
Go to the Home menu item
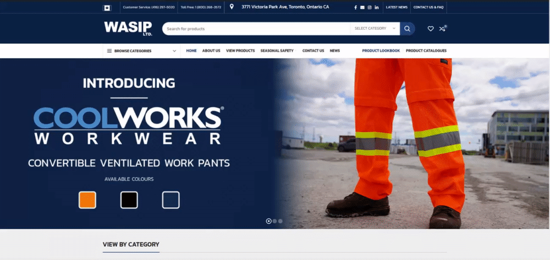click(x=191, y=51)
